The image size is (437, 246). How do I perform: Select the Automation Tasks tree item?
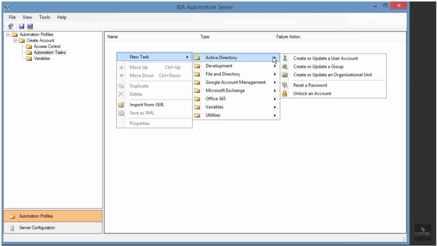pyautogui.click(x=49, y=52)
